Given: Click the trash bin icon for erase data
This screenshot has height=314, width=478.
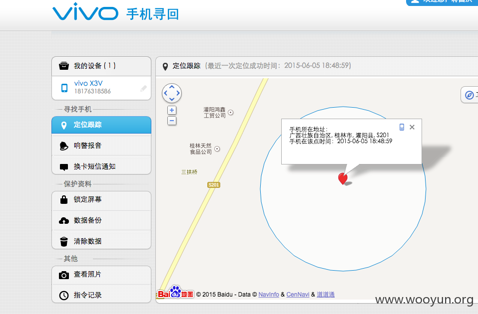Looking at the screenshot, I should pyautogui.click(x=64, y=242).
